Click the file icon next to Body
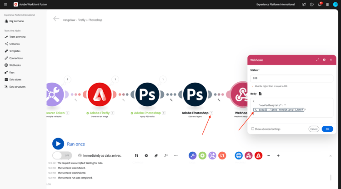The width and height of the screenshot is (341, 189). 260,94
